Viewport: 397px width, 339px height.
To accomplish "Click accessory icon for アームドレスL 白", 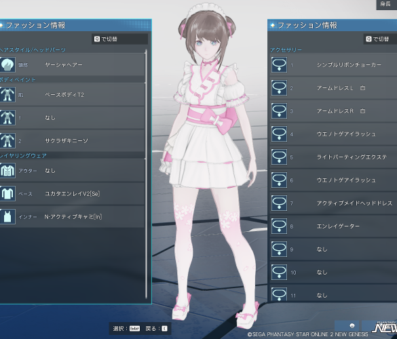I will (279, 87).
